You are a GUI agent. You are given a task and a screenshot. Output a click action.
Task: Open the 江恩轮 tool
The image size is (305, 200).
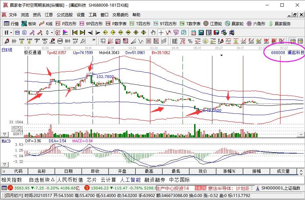tap(213, 24)
